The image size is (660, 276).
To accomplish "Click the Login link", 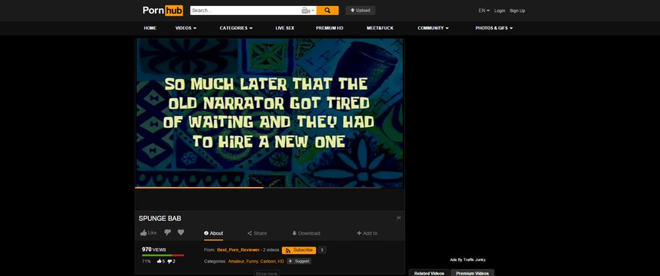I will [500, 11].
